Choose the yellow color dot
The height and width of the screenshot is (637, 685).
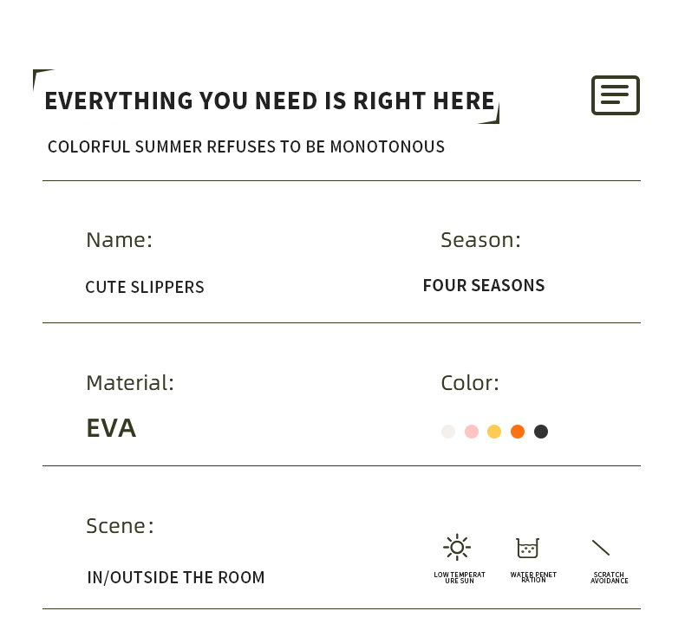[x=494, y=432]
